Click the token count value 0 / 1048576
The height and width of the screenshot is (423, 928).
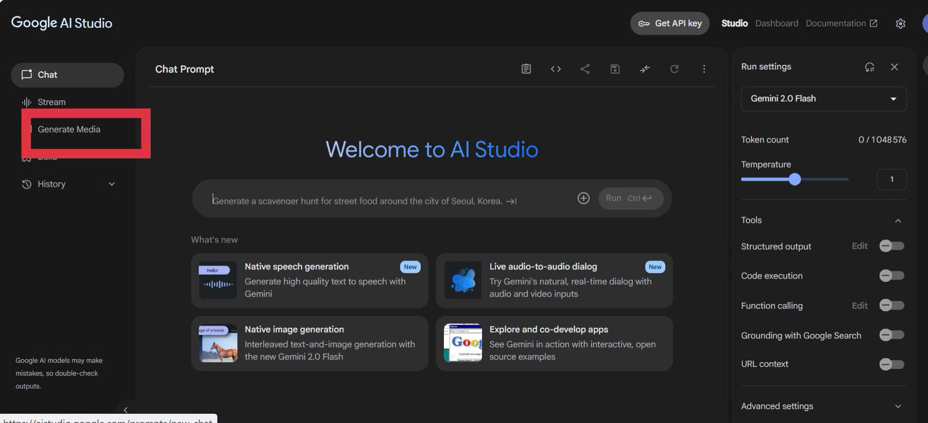coord(882,139)
